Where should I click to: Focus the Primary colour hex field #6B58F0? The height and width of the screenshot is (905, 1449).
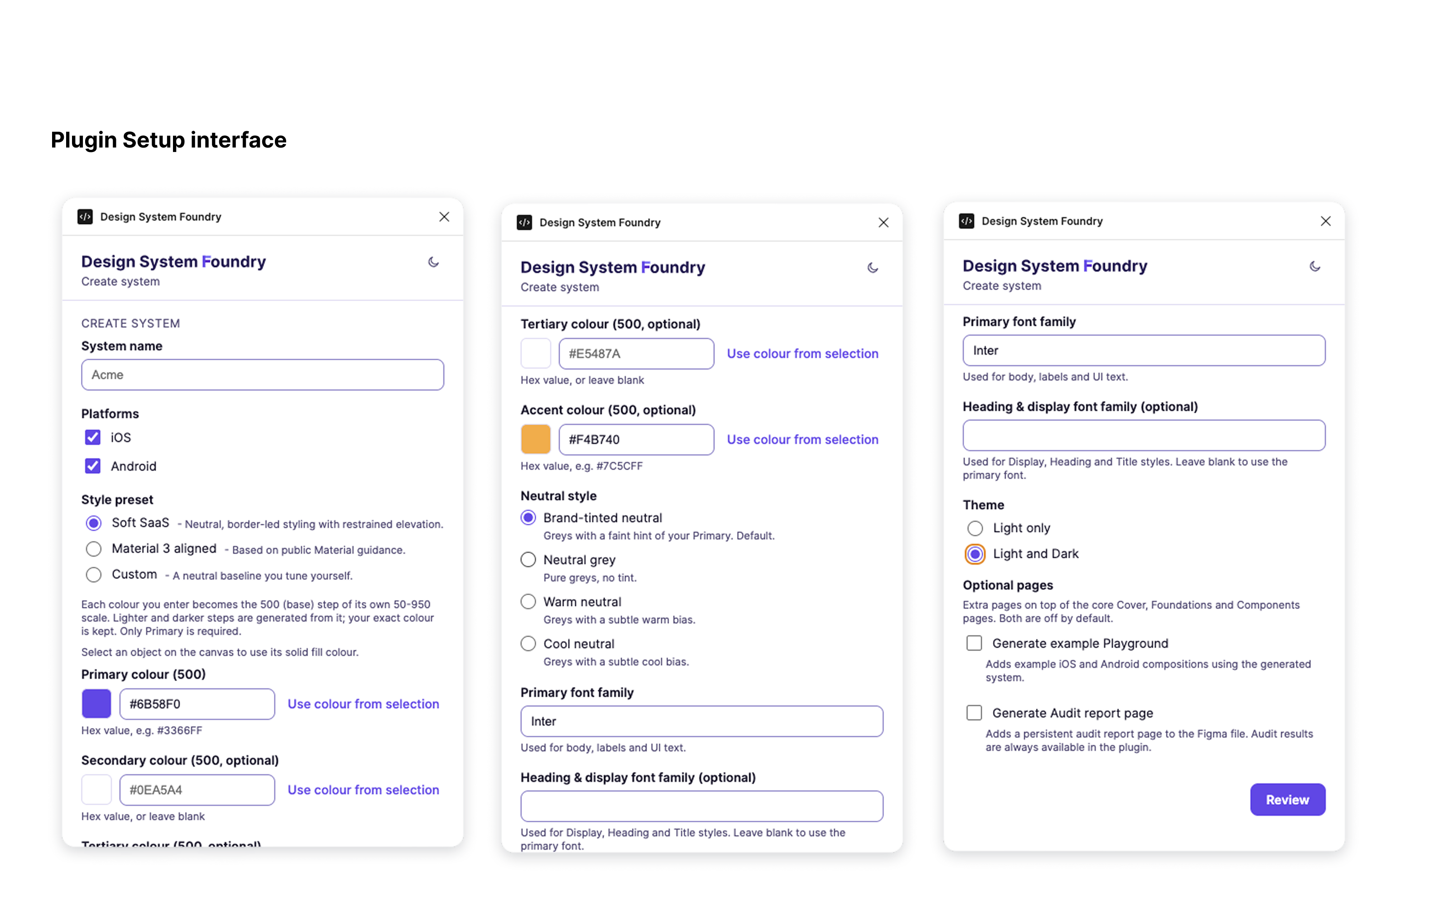[x=197, y=704]
